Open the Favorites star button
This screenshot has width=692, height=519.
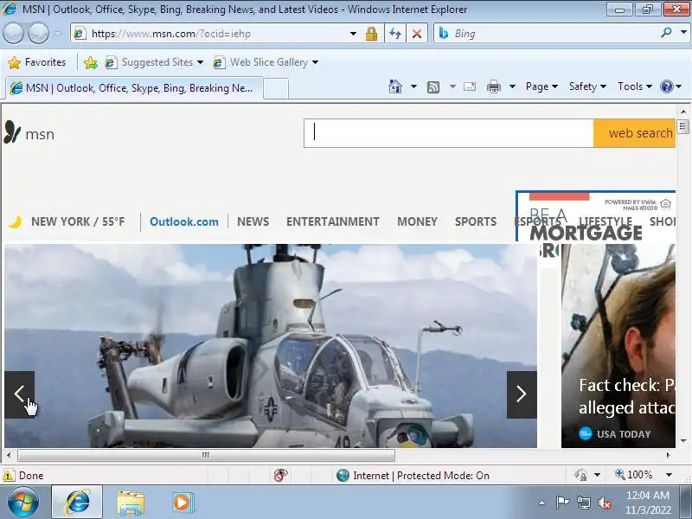coord(37,62)
